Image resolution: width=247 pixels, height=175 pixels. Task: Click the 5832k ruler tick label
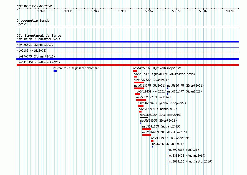(41, 11)
